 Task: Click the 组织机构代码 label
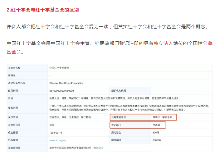[119, 91]
